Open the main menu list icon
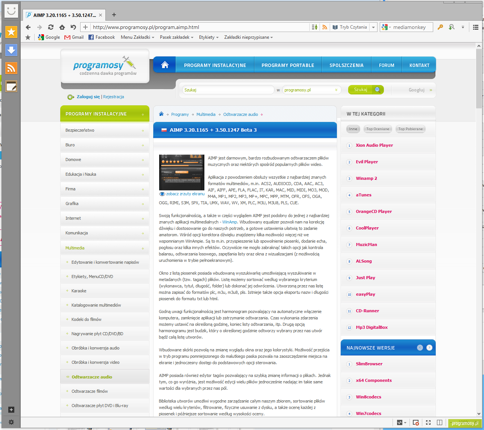 point(476,27)
